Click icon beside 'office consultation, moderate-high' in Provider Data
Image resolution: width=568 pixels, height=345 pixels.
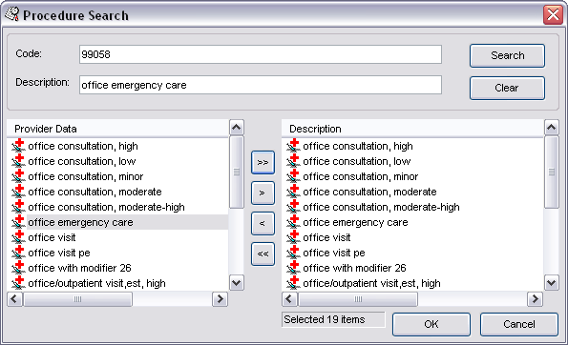(18, 206)
